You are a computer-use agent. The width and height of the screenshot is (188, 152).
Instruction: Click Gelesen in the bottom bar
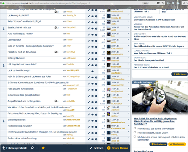coord(97,148)
